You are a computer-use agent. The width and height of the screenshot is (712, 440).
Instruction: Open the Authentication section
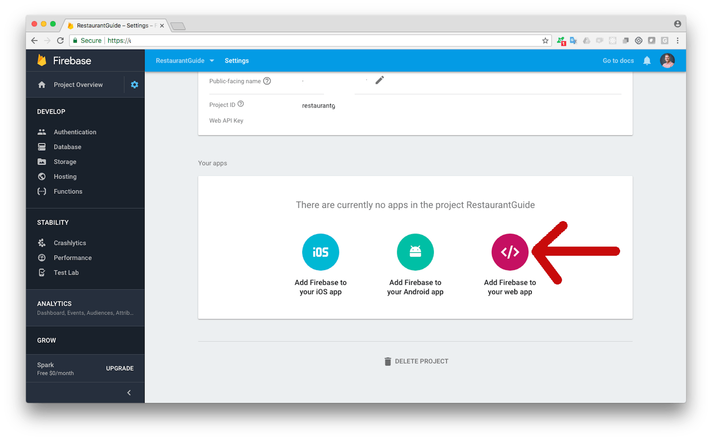point(75,132)
